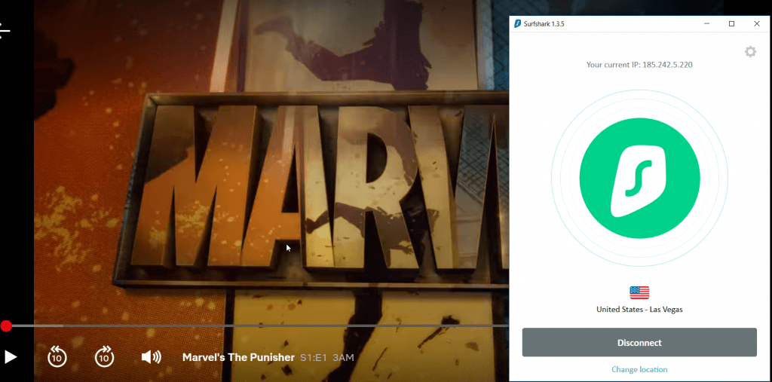Maximize the Surfshark window
Image resolution: width=772 pixels, height=382 pixels.
731,23
